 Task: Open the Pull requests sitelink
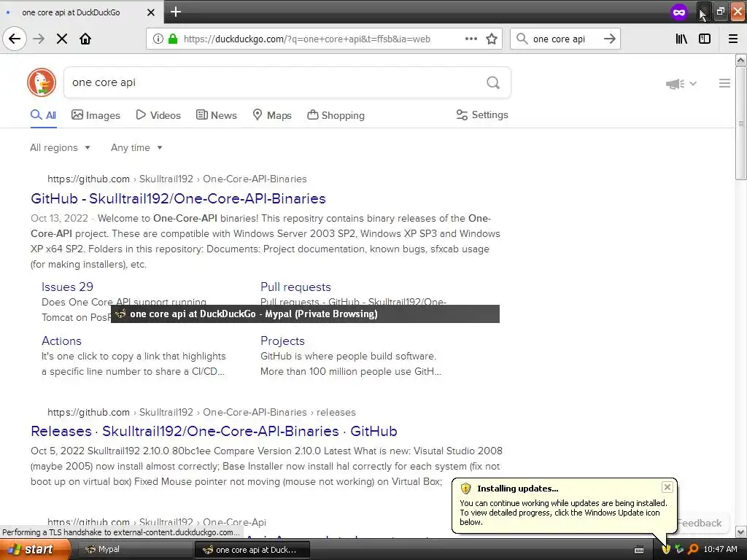(x=295, y=287)
